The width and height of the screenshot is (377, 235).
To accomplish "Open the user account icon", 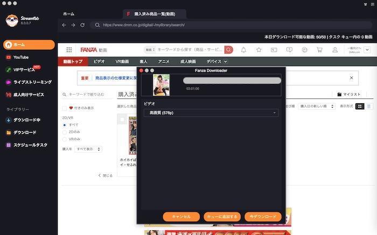I will coord(334,49).
